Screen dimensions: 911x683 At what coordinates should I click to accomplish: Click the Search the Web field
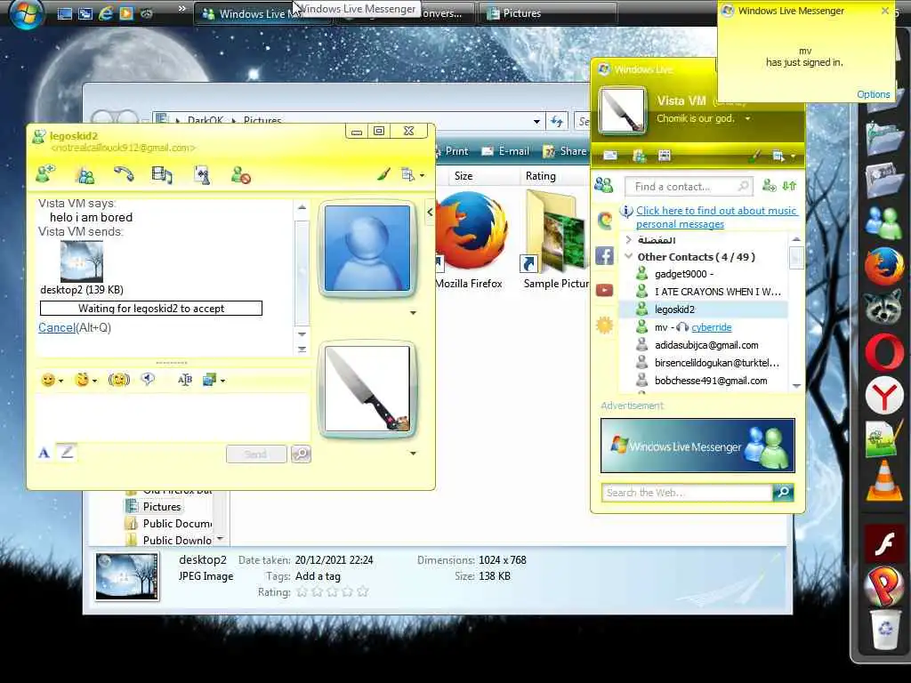coord(687,493)
